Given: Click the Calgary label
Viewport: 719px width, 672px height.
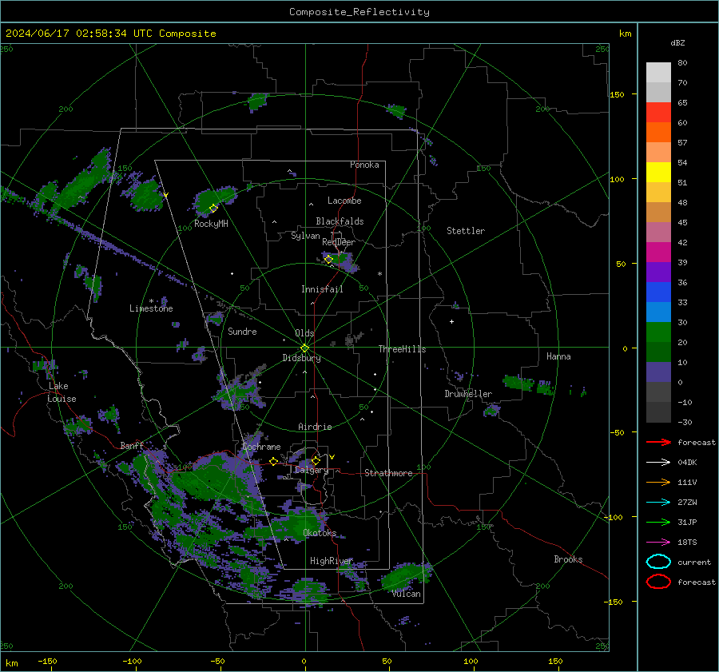Looking at the screenshot, I should [312, 470].
